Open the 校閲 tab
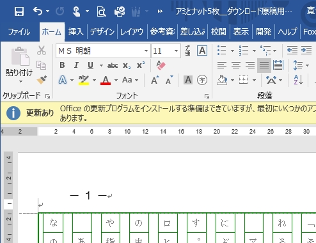 coord(218,32)
